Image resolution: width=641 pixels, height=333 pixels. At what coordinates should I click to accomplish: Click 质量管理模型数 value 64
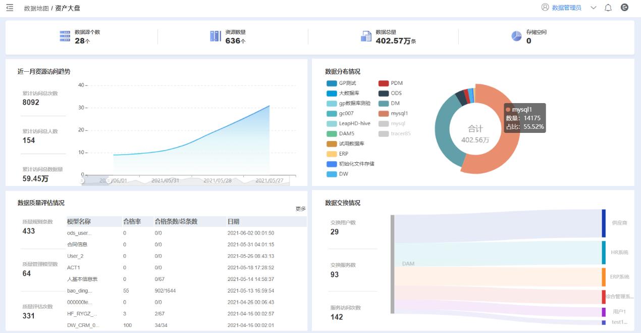(27, 273)
